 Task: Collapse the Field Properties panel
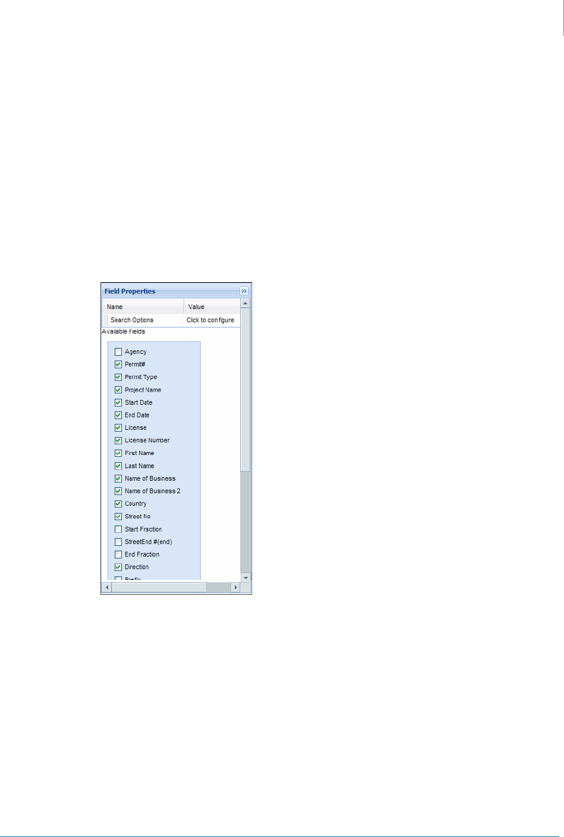(x=244, y=291)
